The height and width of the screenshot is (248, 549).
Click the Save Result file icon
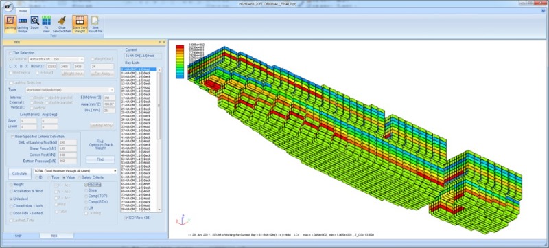[95, 24]
